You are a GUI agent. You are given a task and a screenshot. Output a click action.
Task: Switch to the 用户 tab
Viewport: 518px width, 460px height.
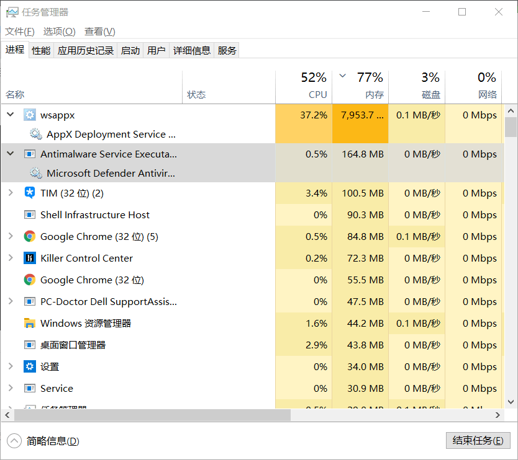pyautogui.click(x=157, y=50)
